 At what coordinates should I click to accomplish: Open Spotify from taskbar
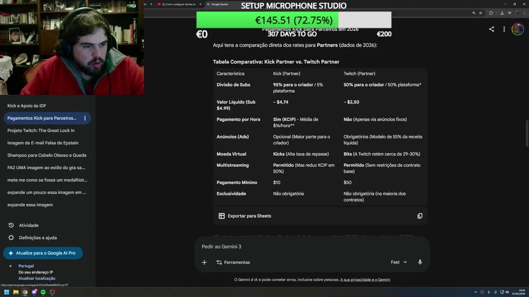point(43,292)
